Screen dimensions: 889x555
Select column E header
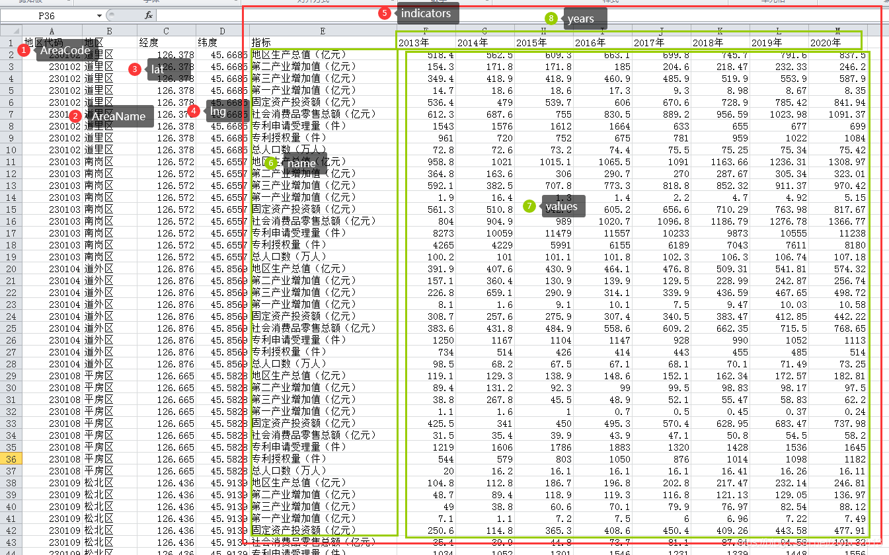pos(323,30)
